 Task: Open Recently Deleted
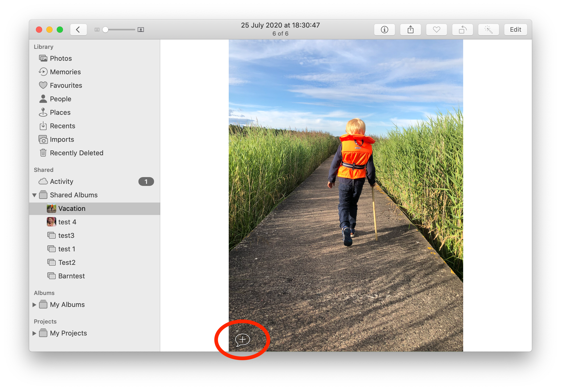(x=94, y=153)
